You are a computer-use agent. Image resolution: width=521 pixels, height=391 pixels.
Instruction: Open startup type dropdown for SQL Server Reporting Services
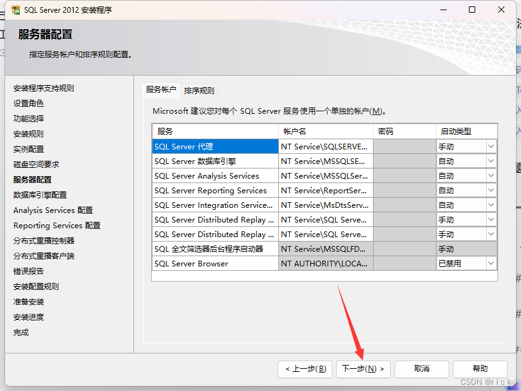pos(490,190)
